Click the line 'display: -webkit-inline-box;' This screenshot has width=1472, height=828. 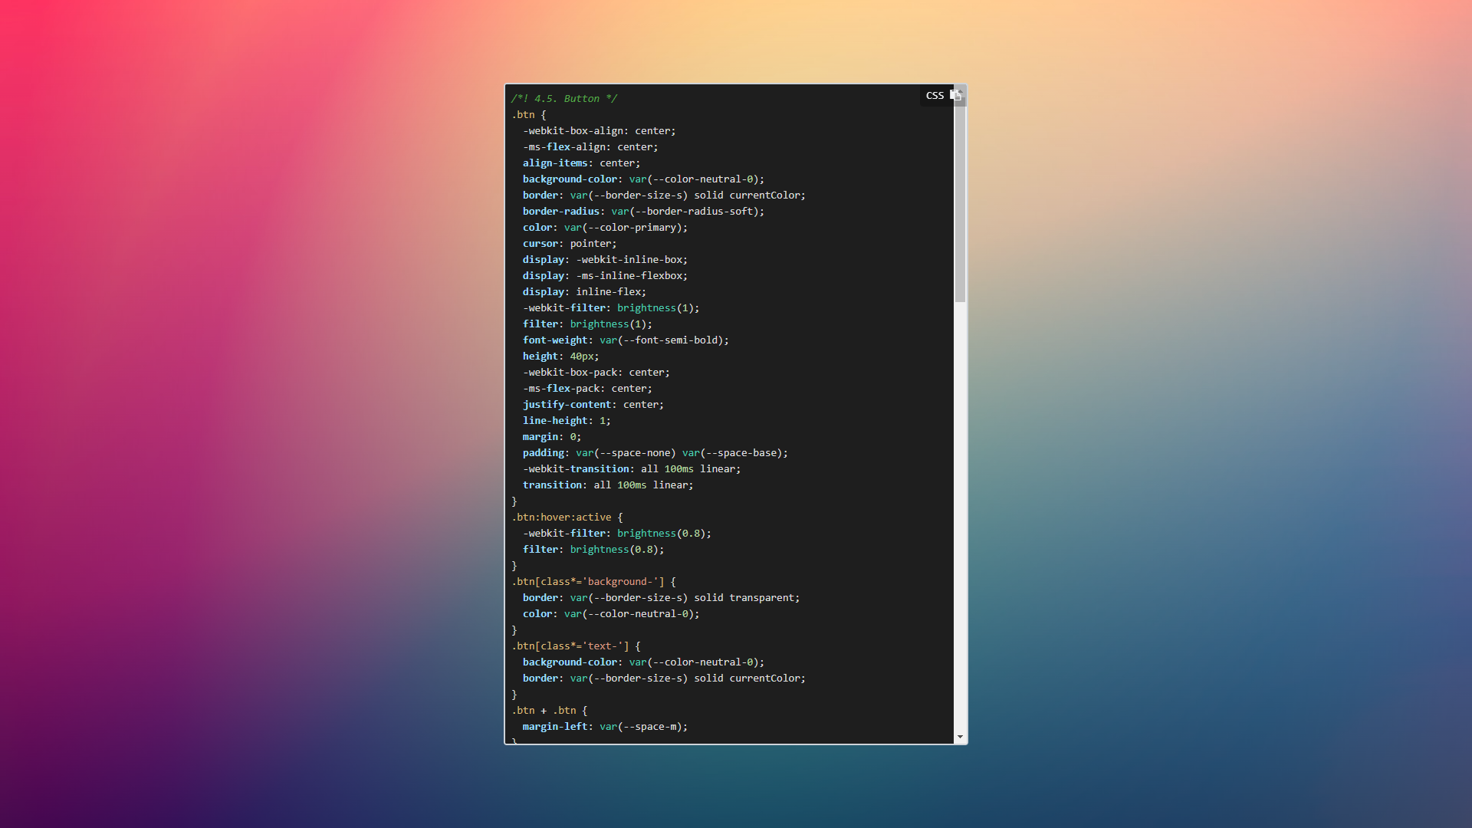[605, 260]
